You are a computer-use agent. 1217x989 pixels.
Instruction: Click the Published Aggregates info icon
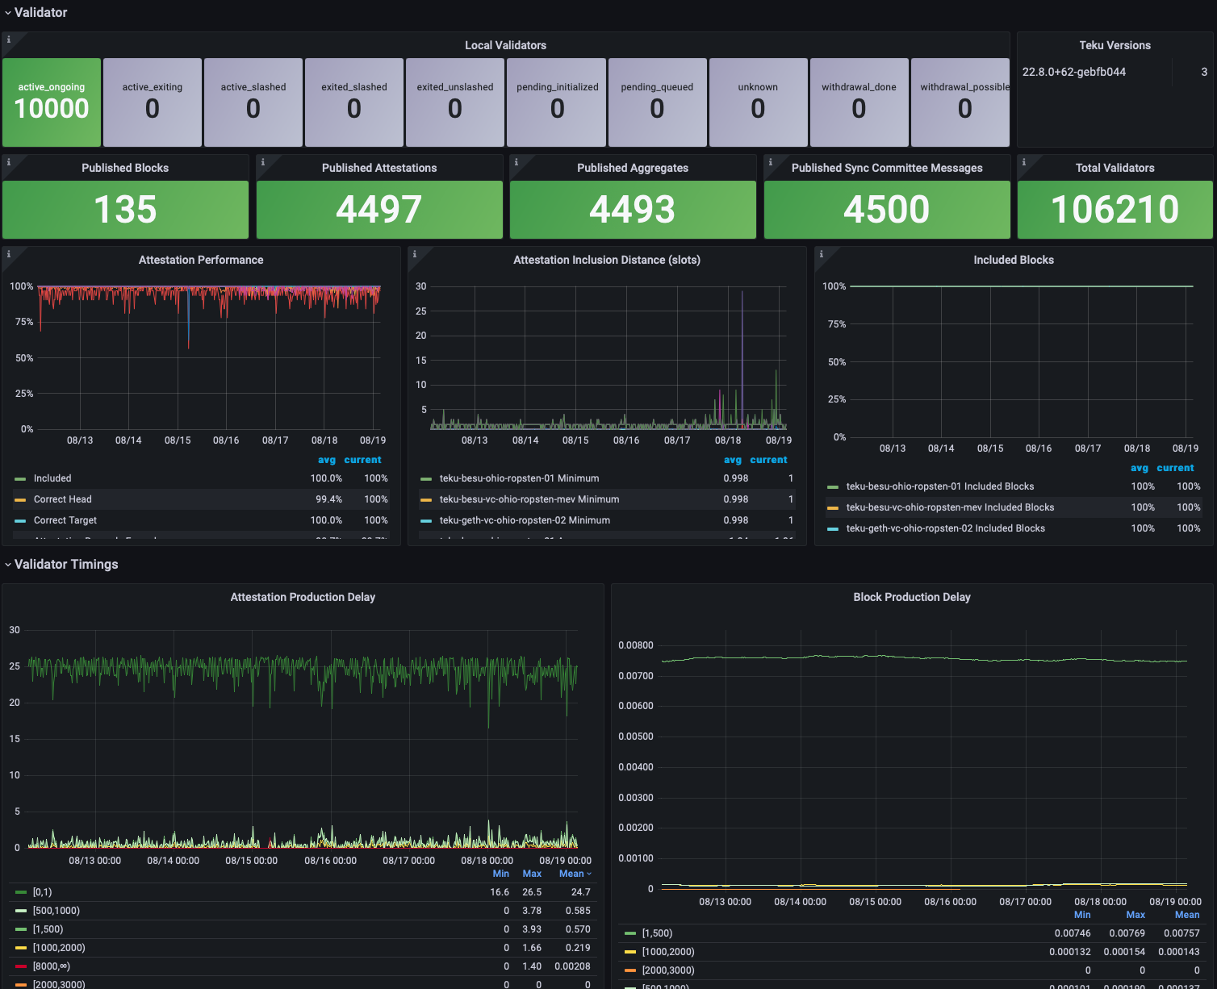point(516,162)
